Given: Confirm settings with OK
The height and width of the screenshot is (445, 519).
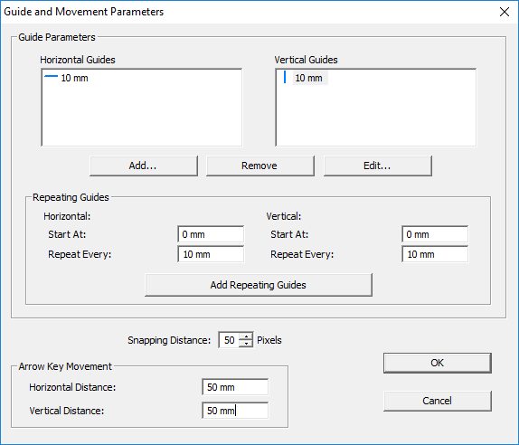Looking at the screenshot, I should (x=438, y=363).
